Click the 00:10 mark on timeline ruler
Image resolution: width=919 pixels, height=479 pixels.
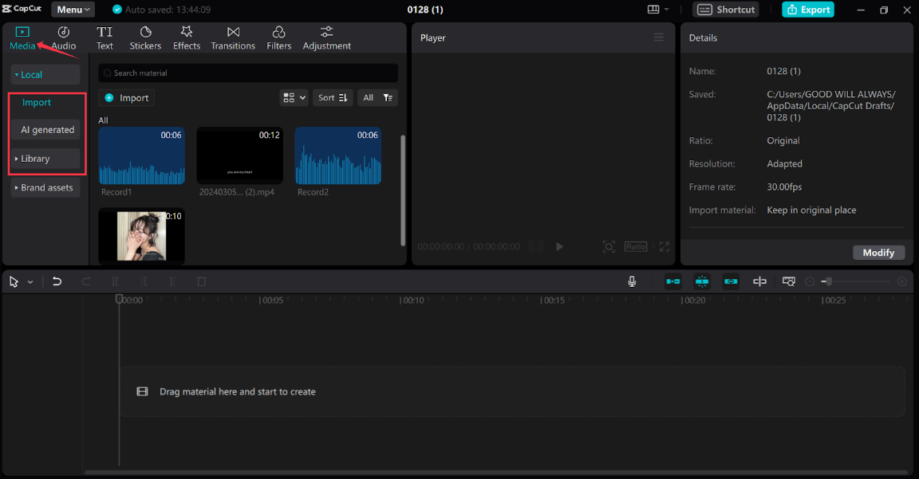(412, 300)
